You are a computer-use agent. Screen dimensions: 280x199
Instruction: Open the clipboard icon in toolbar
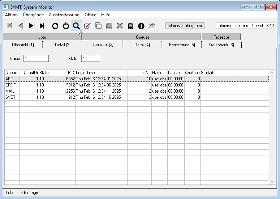(130, 26)
